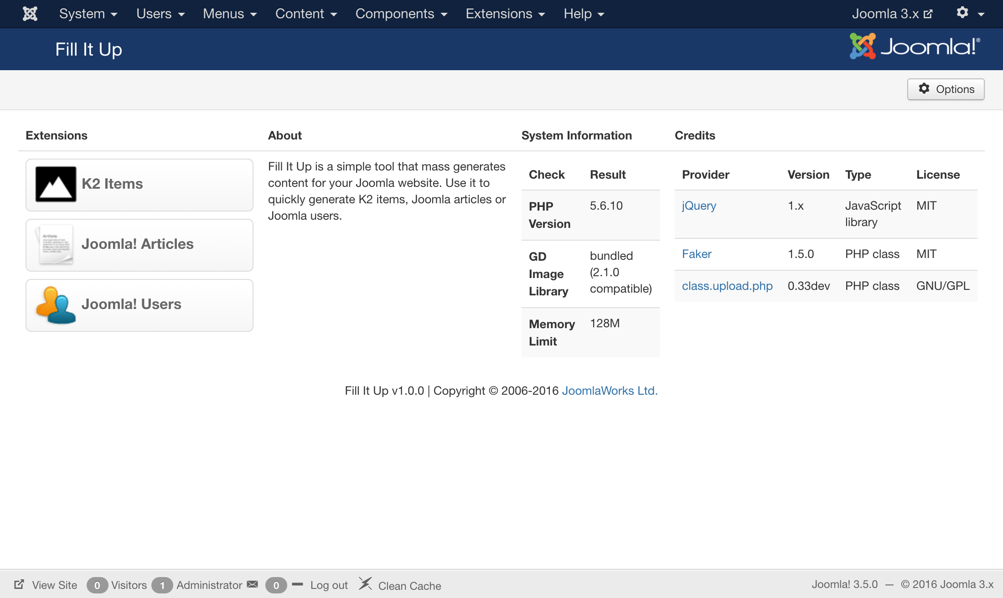Click the Joomla! brand logo in header
1003x598 pixels.
coord(915,46)
